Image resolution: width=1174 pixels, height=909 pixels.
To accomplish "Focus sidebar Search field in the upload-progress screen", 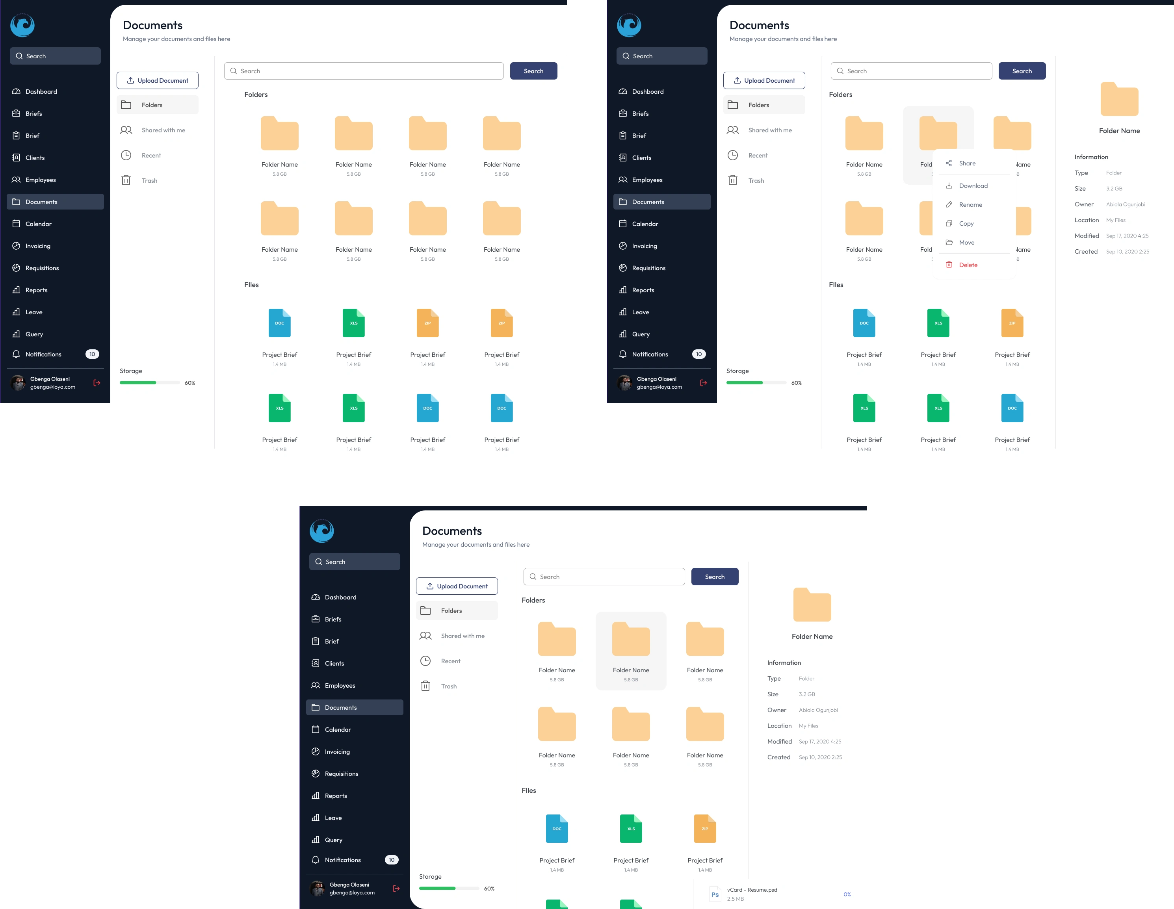I will point(355,561).
